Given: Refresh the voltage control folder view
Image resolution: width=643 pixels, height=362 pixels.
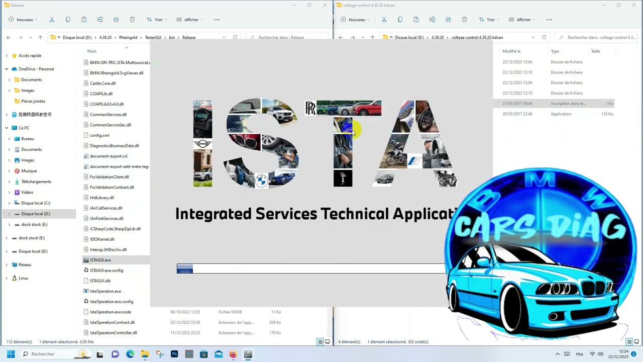Looking at the screenshot, I should click(x=544, y=37).
